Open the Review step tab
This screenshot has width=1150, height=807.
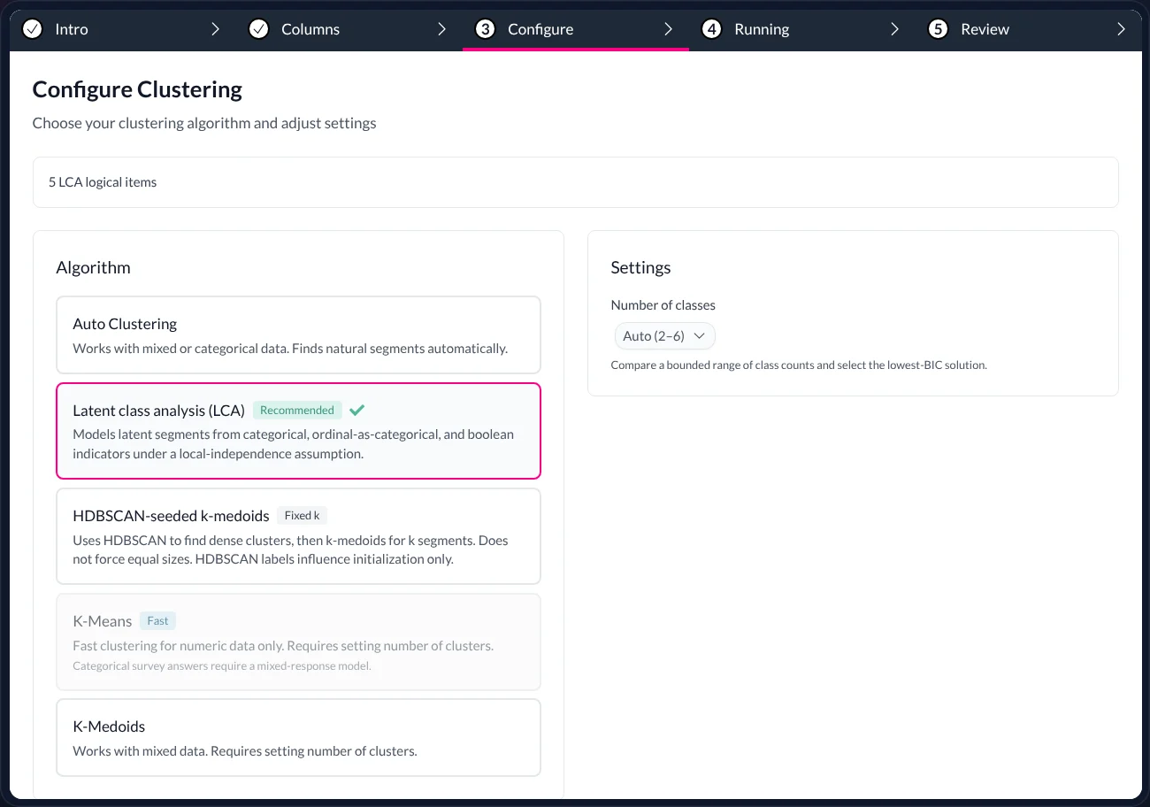coord(1029,29)
